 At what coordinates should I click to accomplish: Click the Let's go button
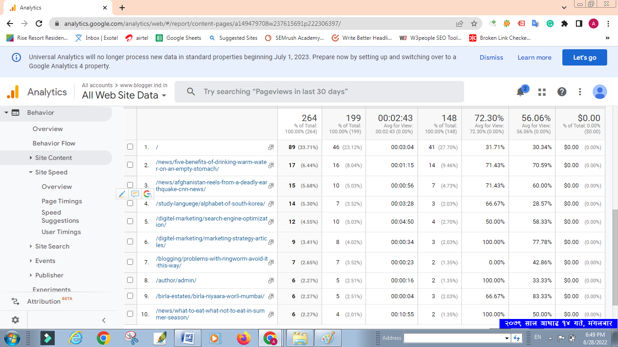[585, 57]
